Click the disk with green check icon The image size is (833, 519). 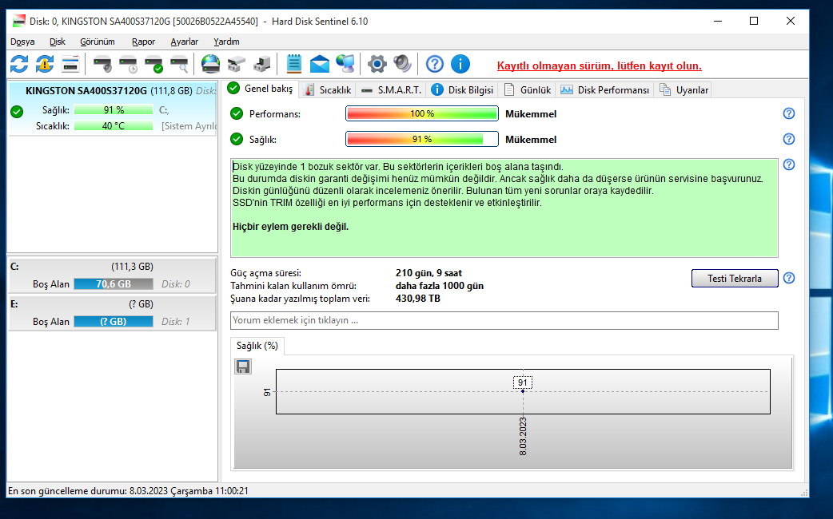click(x=154, y=64)
